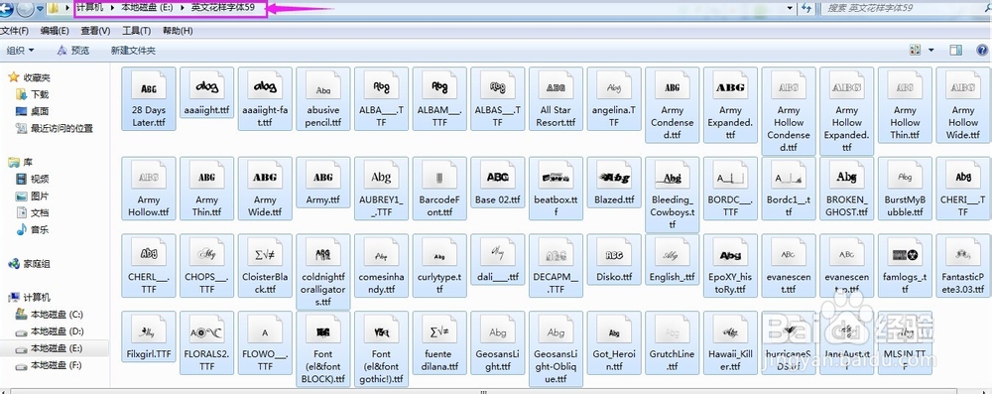This screenshot has width=992, height=394.
Task: Select comesinhandy.ttf file
Action: click(381, 265)
